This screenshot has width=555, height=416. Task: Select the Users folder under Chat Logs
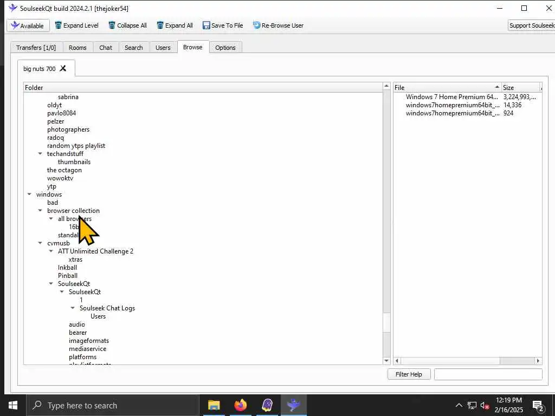(x=98, y=316)
